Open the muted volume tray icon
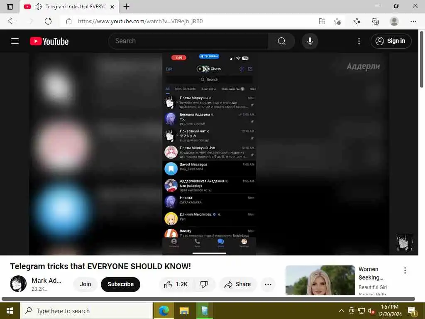 coord(371,311)
